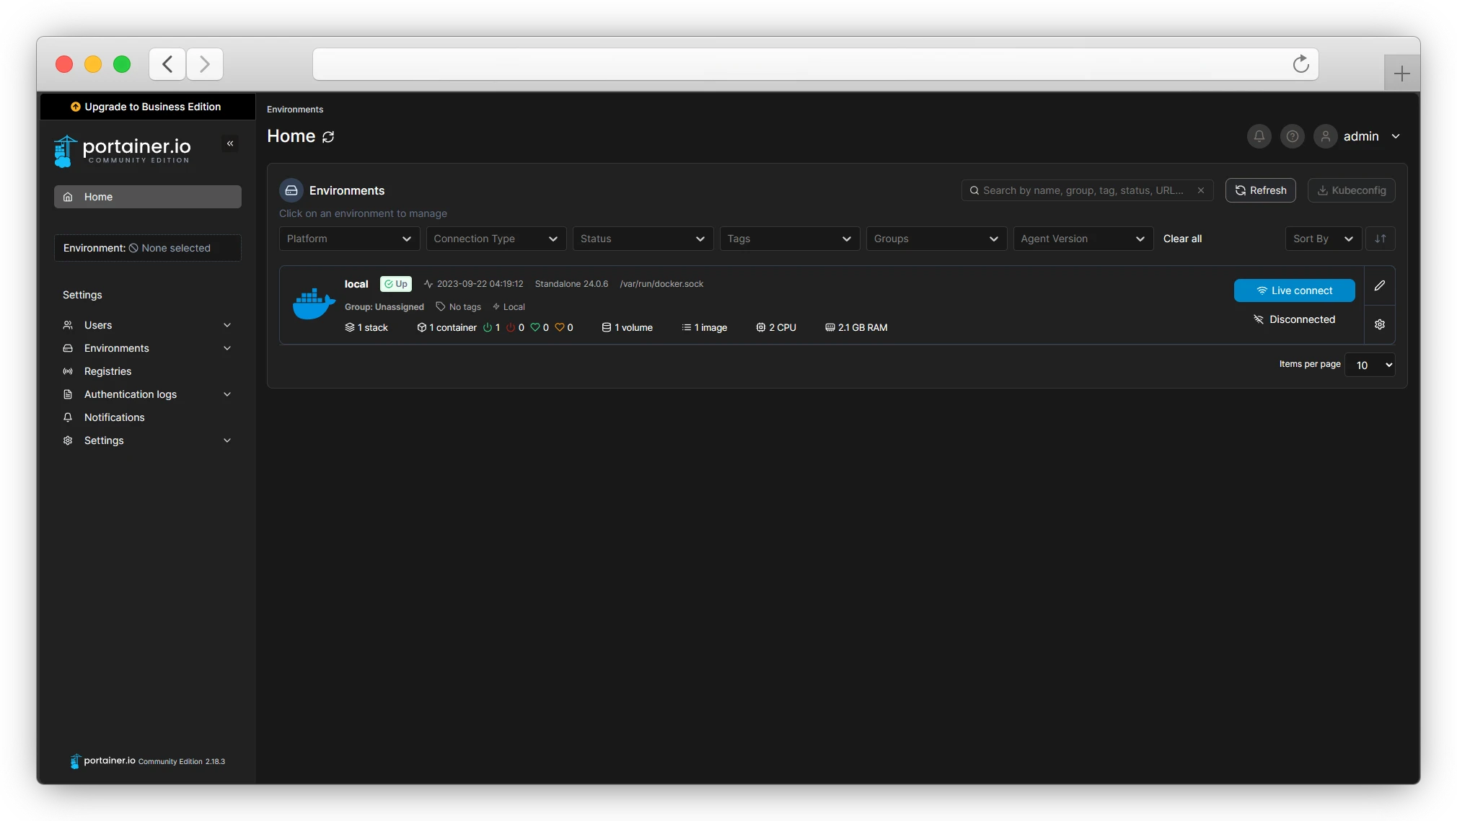Click the Live connect button

pos(1294,290)
